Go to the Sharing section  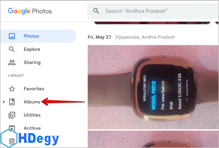coord(32,63)
